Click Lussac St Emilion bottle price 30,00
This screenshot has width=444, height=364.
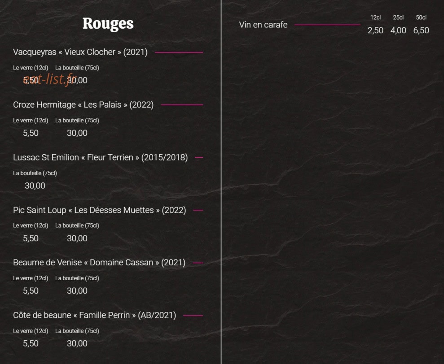click(35, 186)
